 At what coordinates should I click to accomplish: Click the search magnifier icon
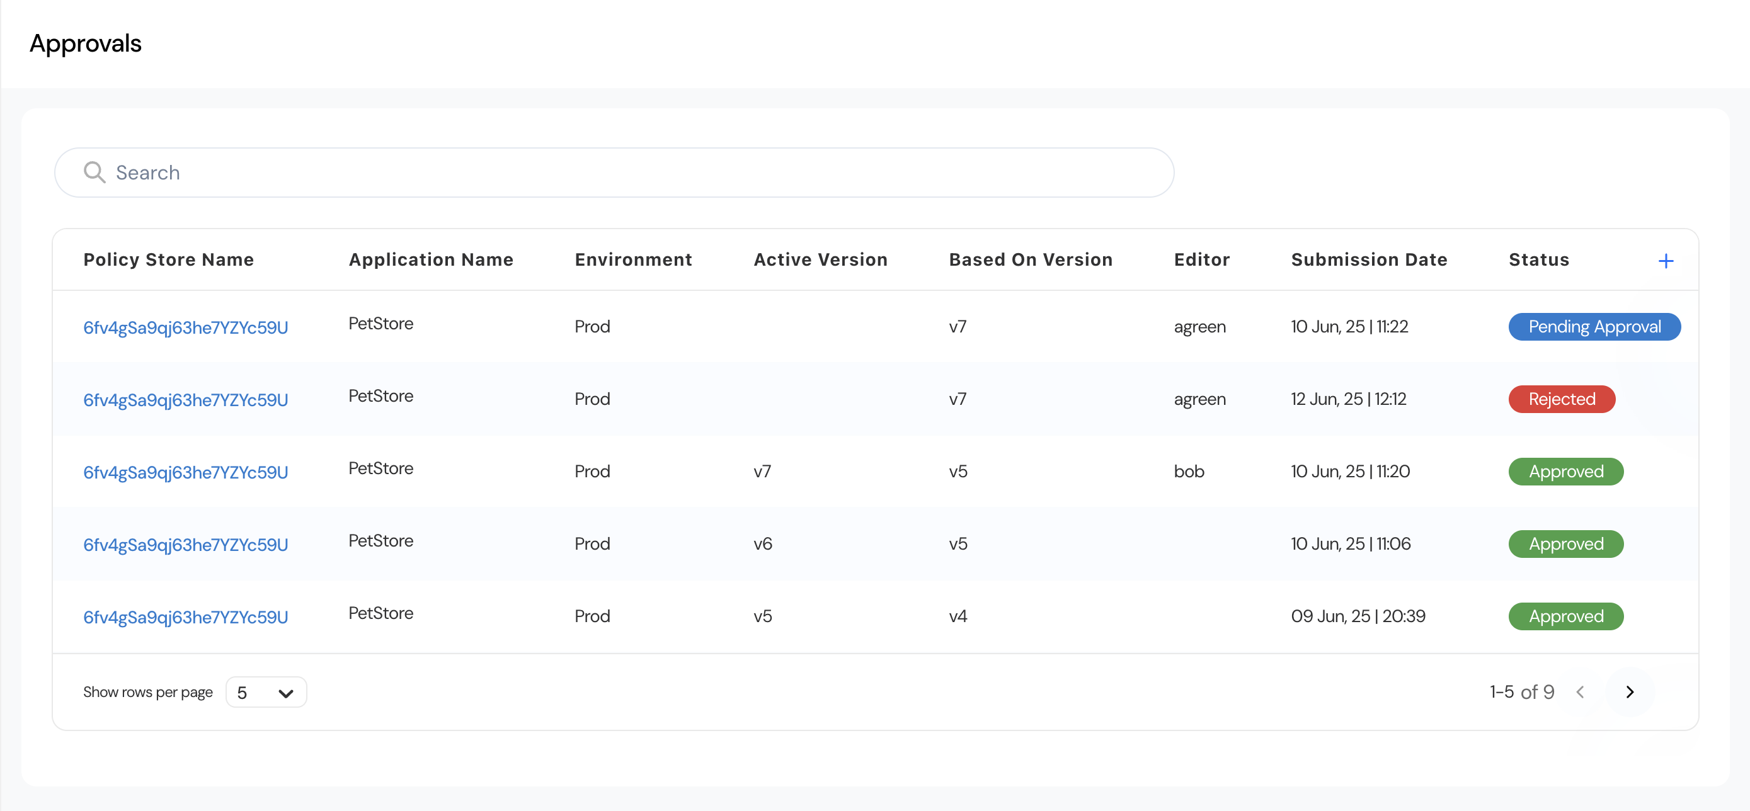tap(94, 173)
